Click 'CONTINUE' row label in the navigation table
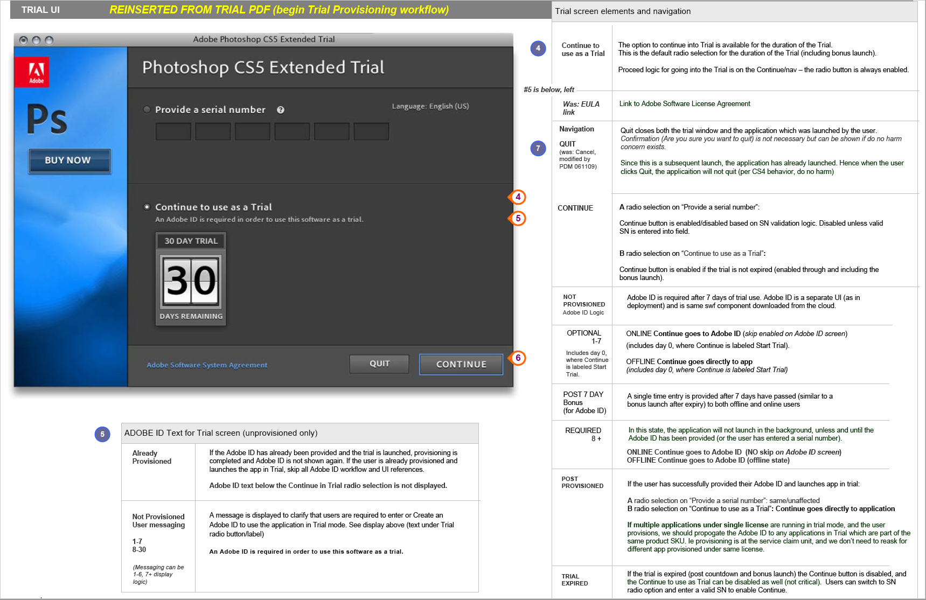The height and width of the screenshot is (600, 926). [575, 208]
